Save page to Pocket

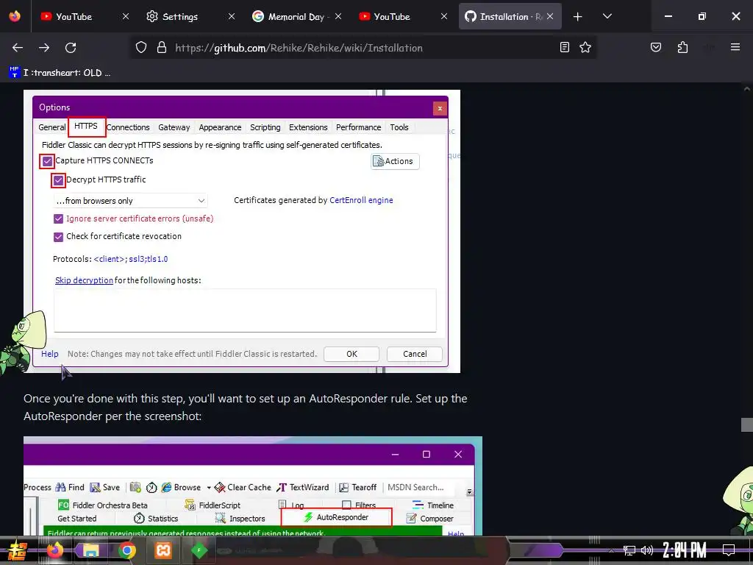click(655, 47)
